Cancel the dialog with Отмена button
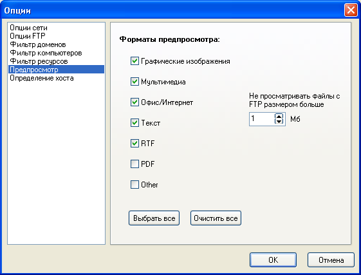361x275 pixels. [331, 260]
